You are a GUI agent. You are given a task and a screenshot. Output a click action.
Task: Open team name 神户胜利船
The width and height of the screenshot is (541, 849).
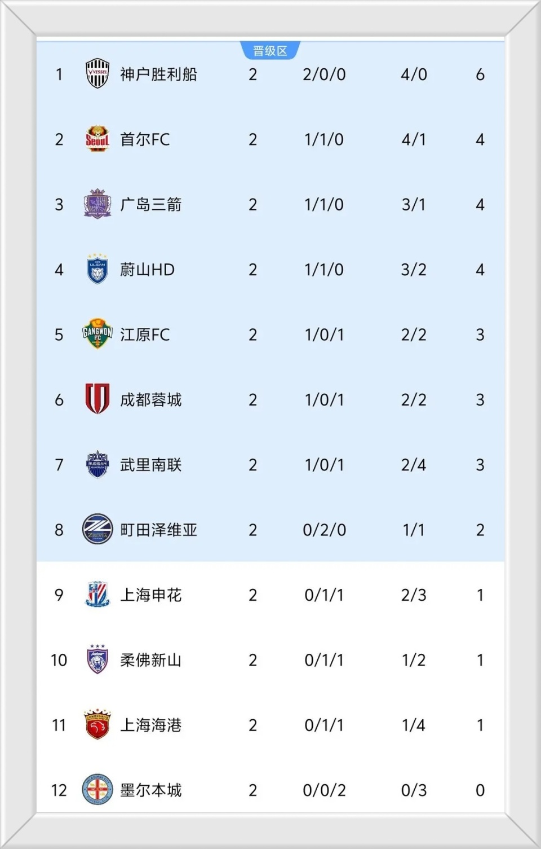pyautogui.click(x=158, y=74)
